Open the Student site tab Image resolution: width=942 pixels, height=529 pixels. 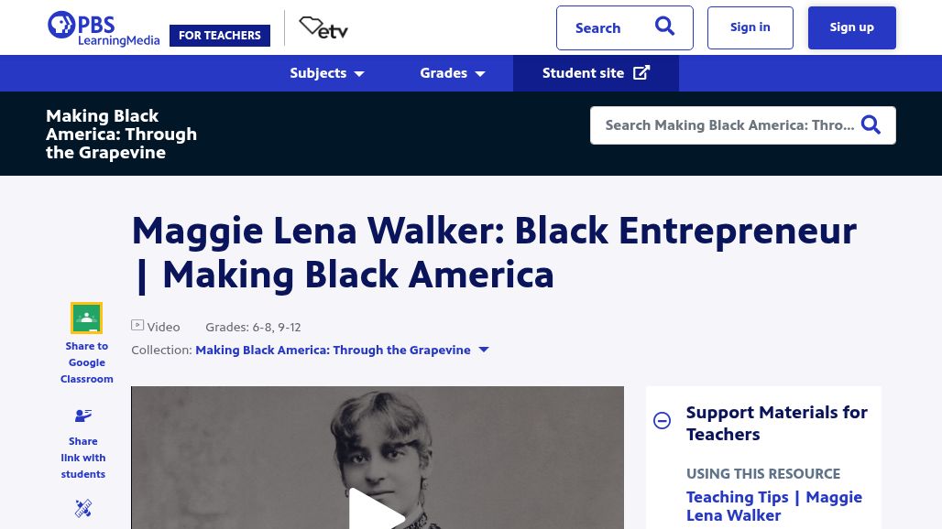pyautogui.click(x=596, y=73)
